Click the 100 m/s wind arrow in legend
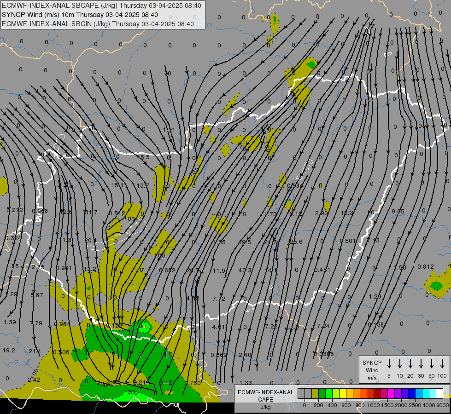 [442, 364]
